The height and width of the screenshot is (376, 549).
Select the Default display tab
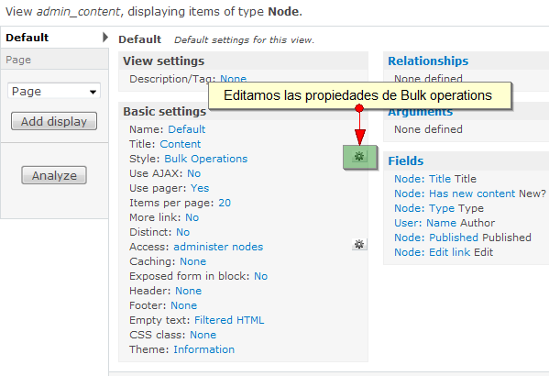tap(27, 38)
